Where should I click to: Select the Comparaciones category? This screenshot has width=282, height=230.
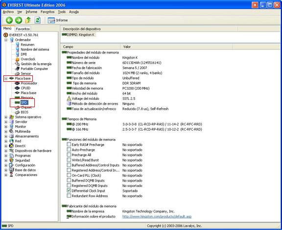26,175
